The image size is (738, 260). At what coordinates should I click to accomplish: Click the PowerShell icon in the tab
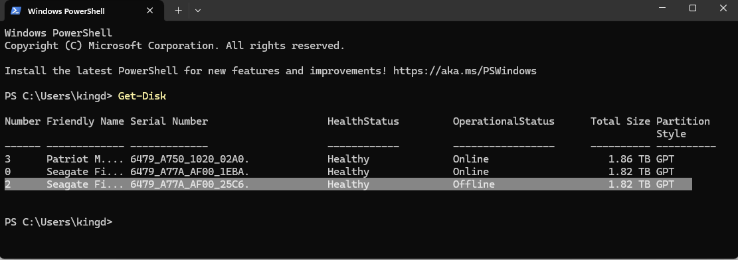(16, 11)
